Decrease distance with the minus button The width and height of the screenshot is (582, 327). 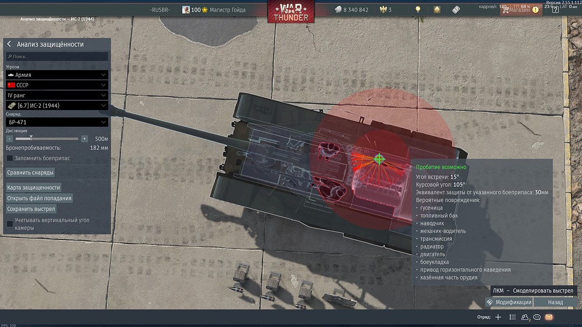10,138
